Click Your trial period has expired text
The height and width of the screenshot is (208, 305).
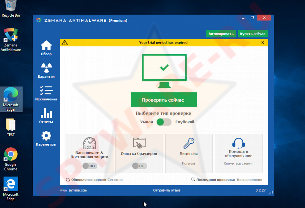coord(163,42)
